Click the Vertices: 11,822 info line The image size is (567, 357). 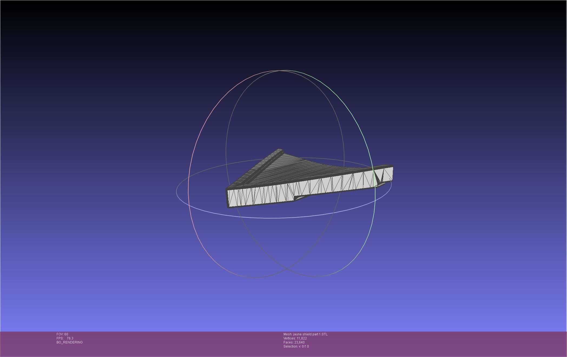point(295,338)
